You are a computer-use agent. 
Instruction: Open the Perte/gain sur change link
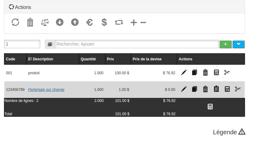click(x=46, y=90)
